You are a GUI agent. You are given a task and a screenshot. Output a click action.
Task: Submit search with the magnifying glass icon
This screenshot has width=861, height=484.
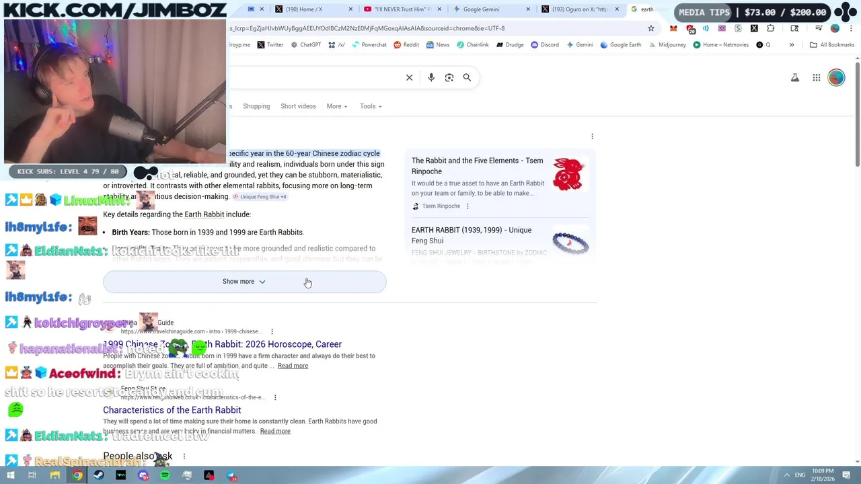click(x=467, y=77)
